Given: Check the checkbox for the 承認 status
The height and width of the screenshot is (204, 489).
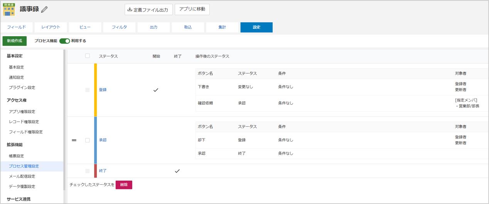Looking at the screenshot, I should pos(88,140).
